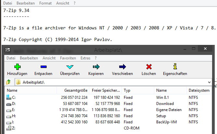Screen dimensions: 217x134
Task: Click the Kopieren double-arrow icon
Action: (x=96, y=67)
